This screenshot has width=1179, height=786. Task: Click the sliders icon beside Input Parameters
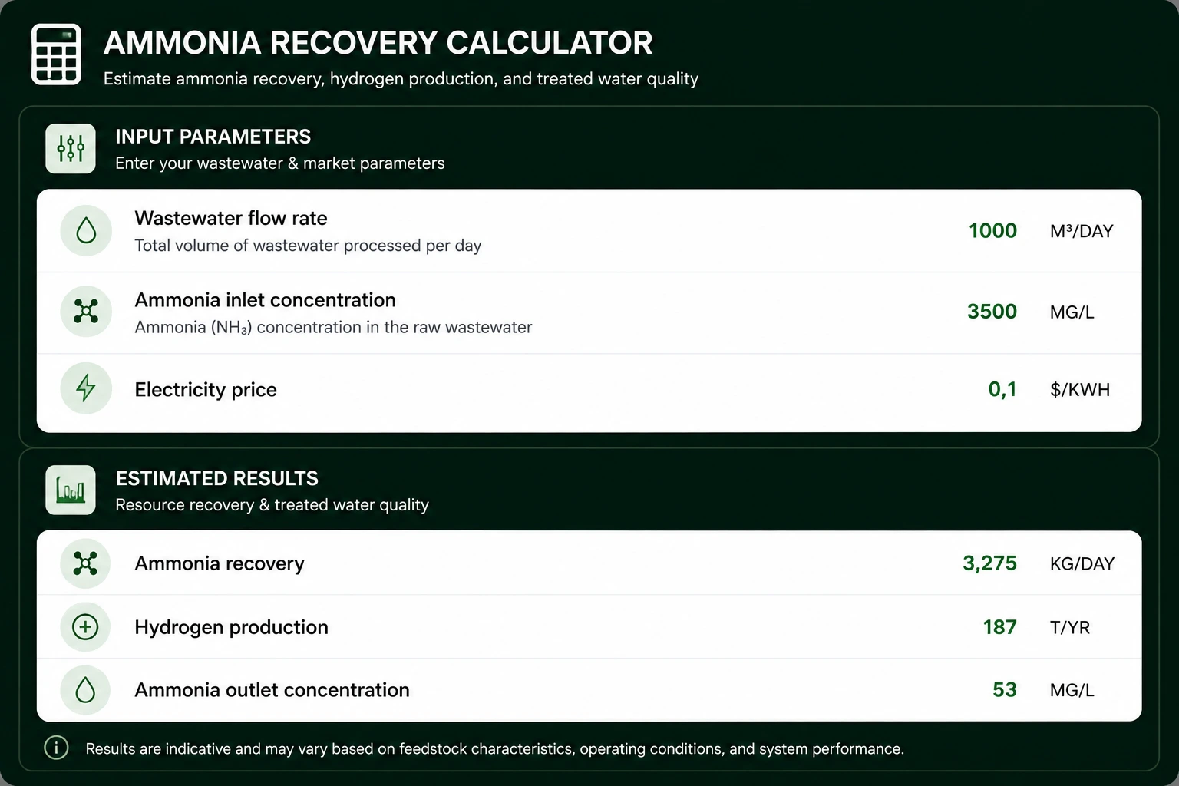(71, 148)
